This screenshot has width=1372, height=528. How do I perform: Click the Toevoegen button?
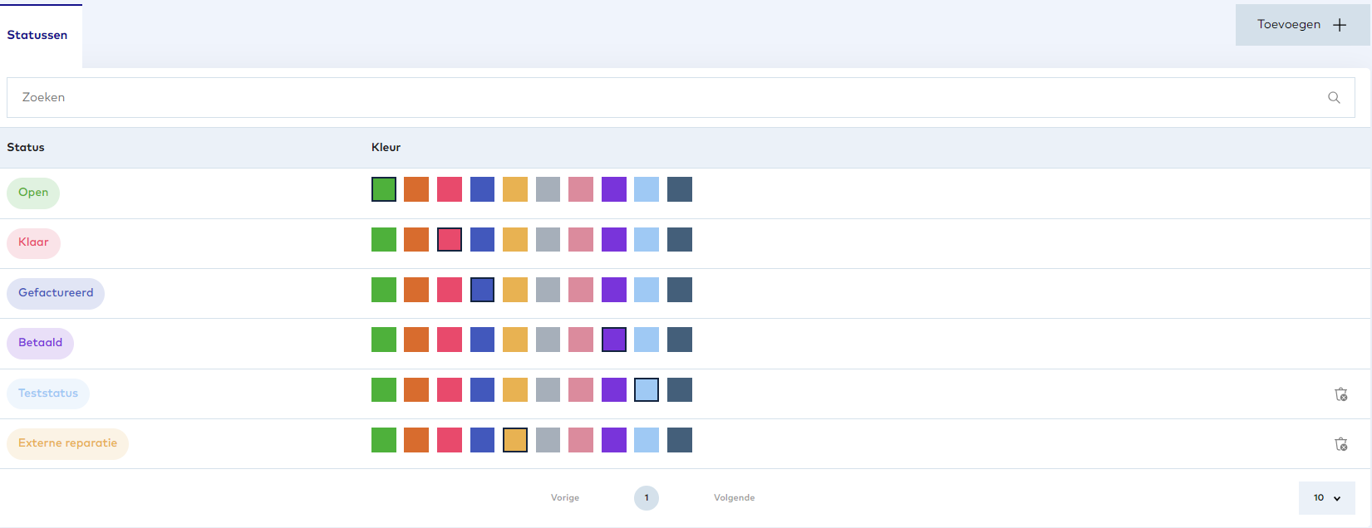point(1301,25)
